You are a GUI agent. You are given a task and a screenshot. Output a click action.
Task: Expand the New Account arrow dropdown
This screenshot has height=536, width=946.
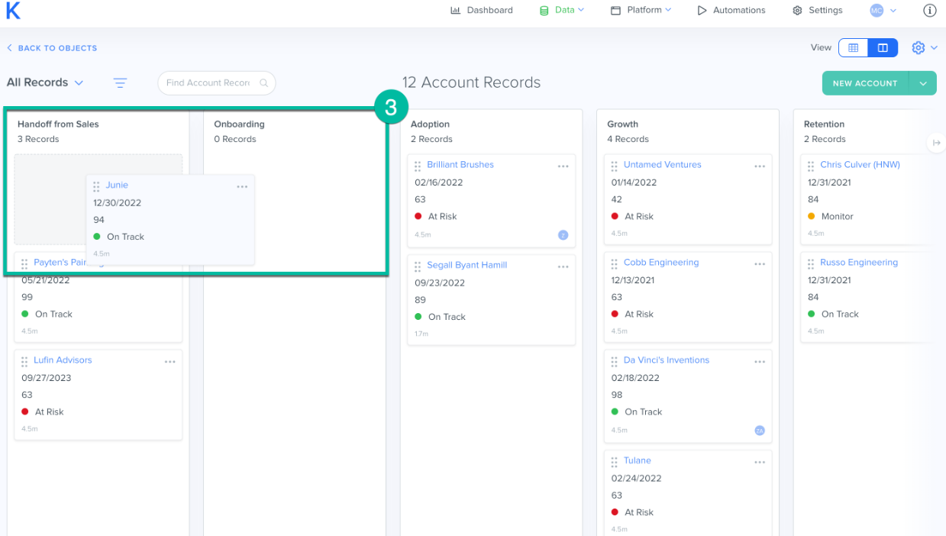point(923,83)
